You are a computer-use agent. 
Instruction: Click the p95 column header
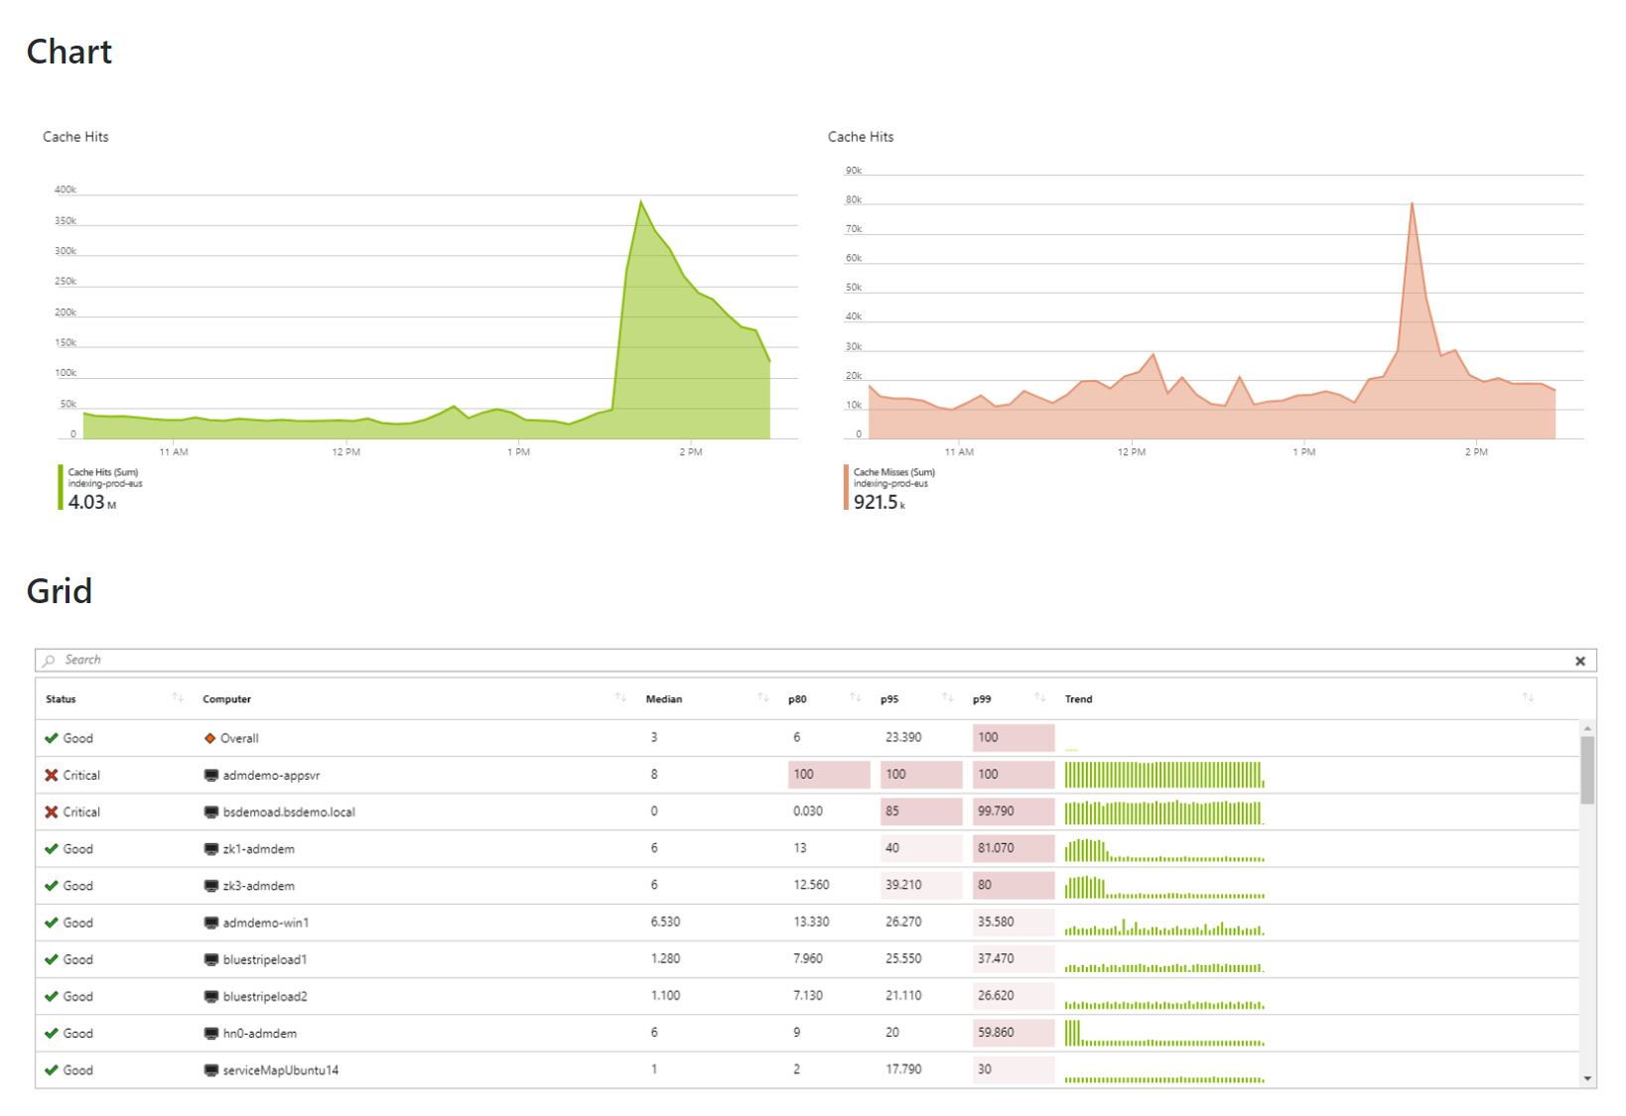[x=889, y=699]
